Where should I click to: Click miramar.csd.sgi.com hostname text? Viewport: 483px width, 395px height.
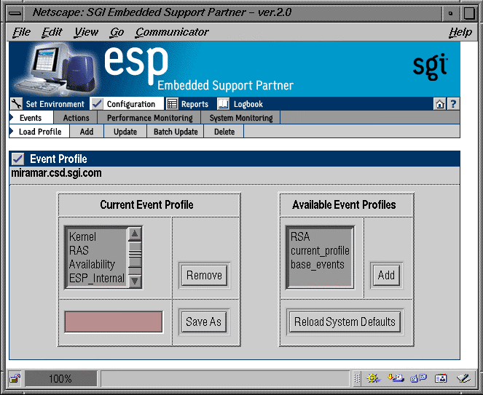click(x=56, y=173)
